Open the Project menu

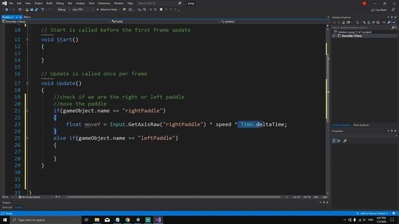click(x=39, y=3)
